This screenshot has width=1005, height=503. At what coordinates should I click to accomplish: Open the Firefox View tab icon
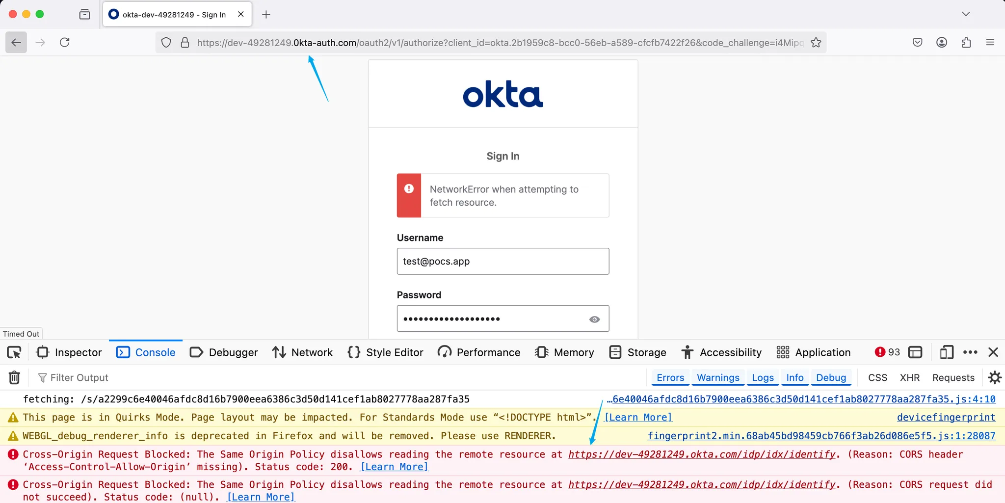pos(84,14)
